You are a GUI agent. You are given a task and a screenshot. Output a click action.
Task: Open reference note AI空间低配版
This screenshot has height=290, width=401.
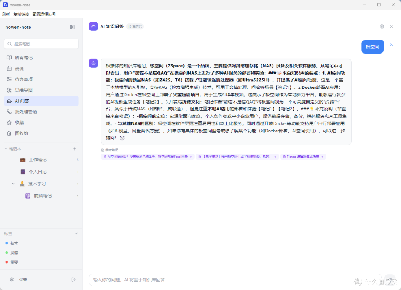tap(147, 157)
